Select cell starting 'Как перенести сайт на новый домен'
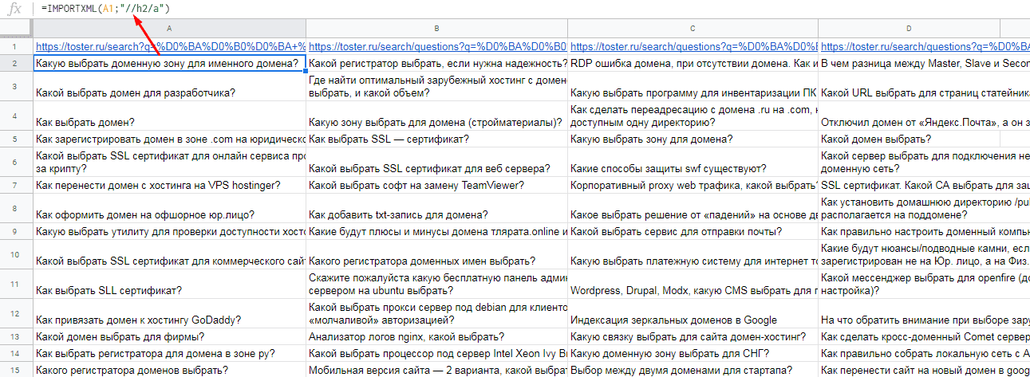Image resolution: width=1030 pixels, height=377 pixels. click(x=925, y=370)
